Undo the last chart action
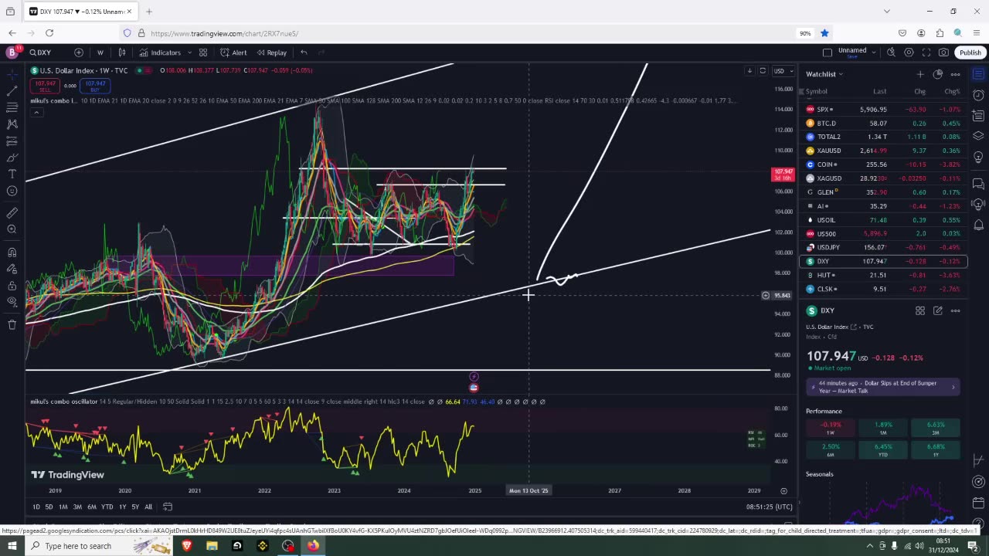The image size is (989, 556). (x=304, y=53)
